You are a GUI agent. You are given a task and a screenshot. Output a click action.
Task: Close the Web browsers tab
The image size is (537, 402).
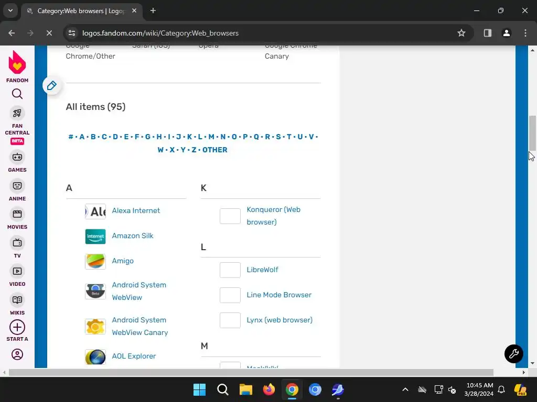click(134, 10)
